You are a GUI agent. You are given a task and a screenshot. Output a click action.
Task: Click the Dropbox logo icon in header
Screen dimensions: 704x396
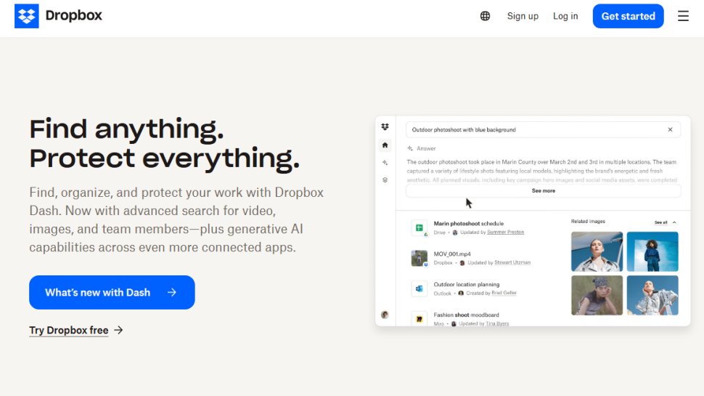point(26,16)
